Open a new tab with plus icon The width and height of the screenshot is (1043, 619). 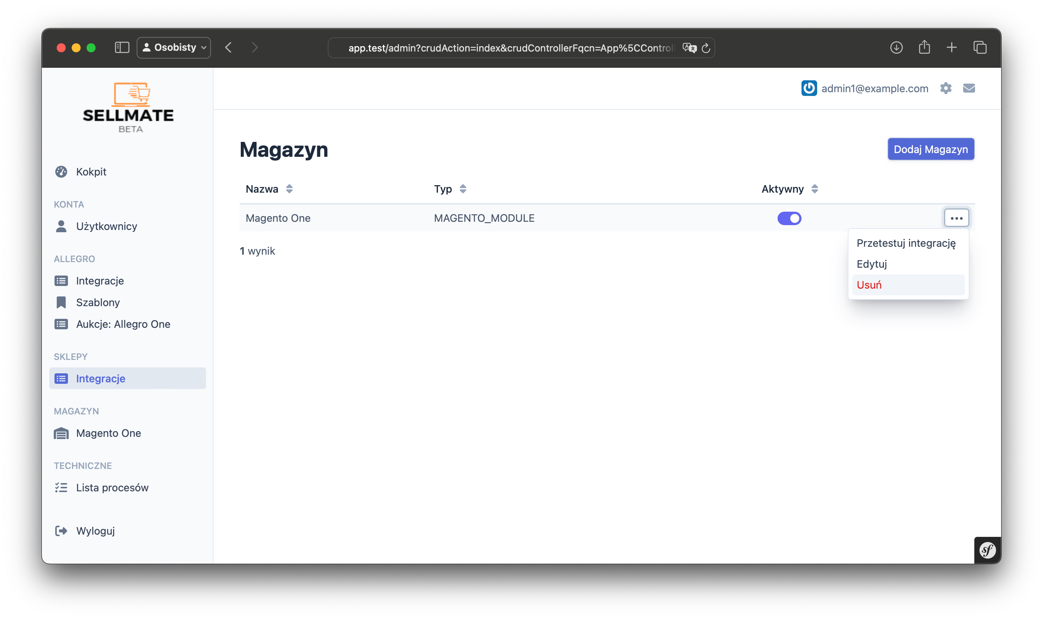(x=951, y=47)
